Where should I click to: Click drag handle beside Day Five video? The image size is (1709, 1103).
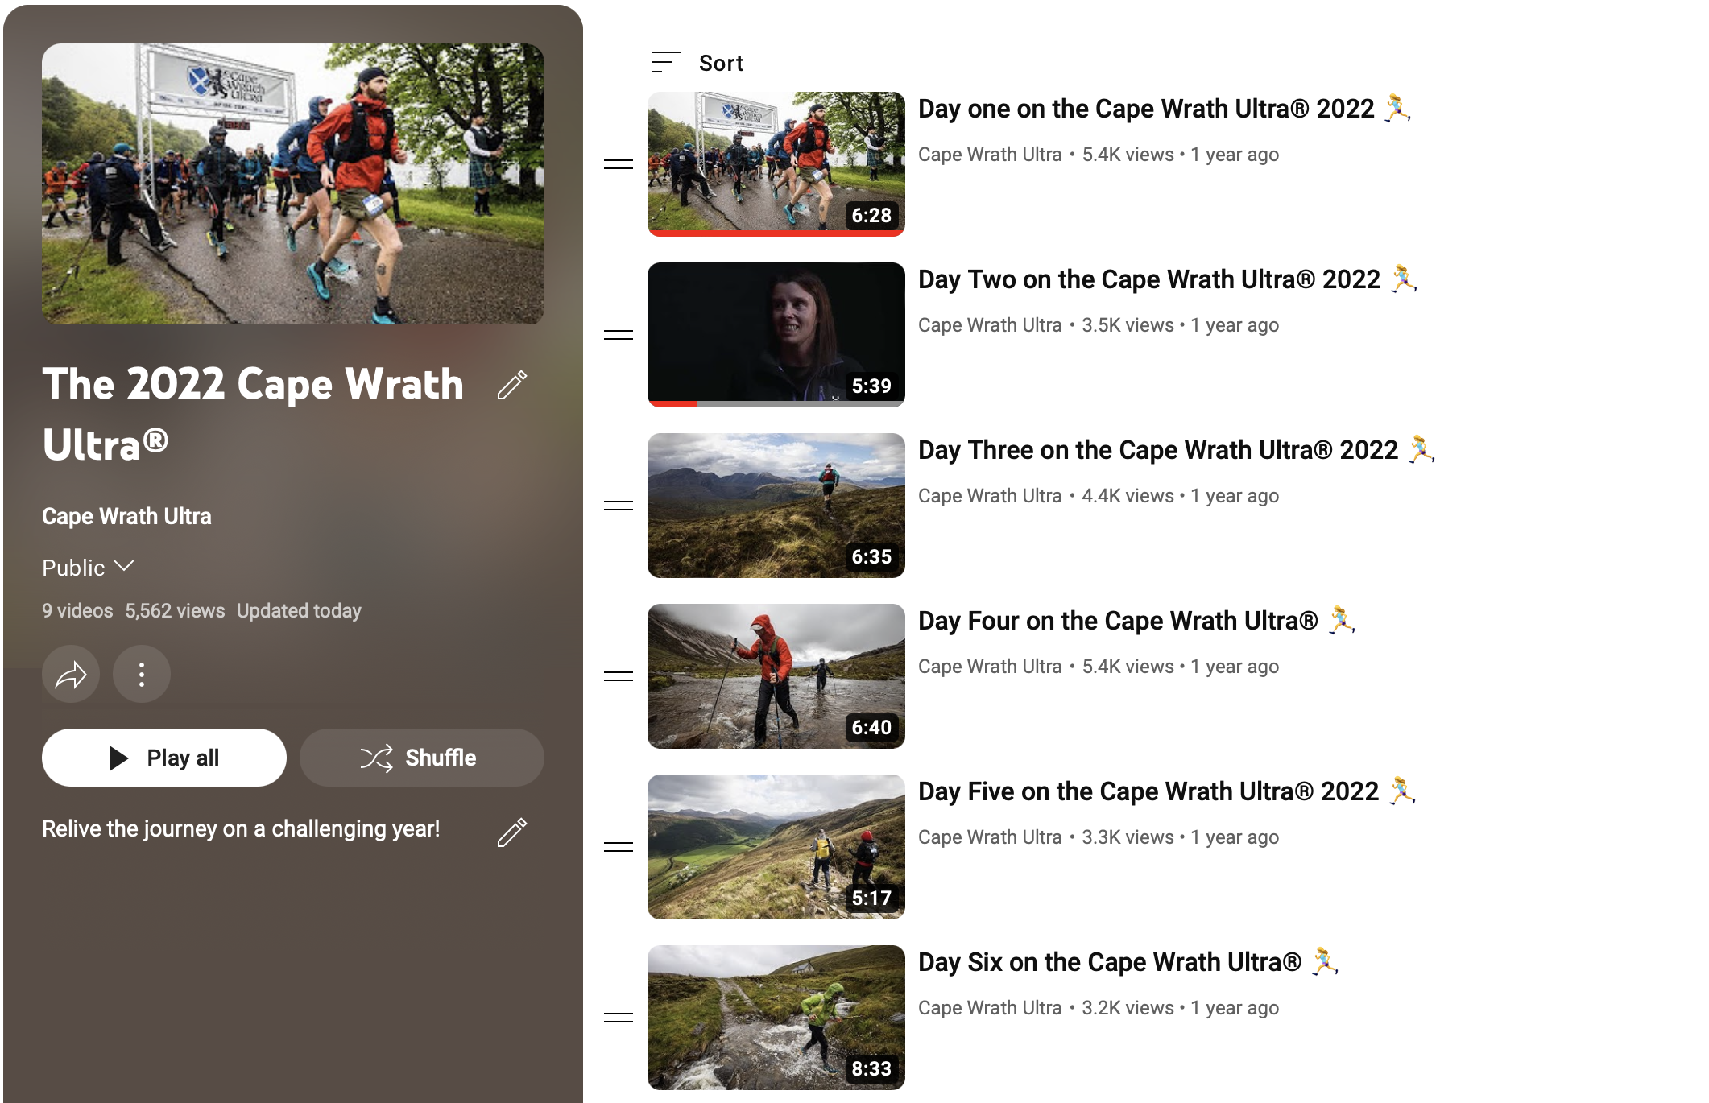tap(619, 847)
